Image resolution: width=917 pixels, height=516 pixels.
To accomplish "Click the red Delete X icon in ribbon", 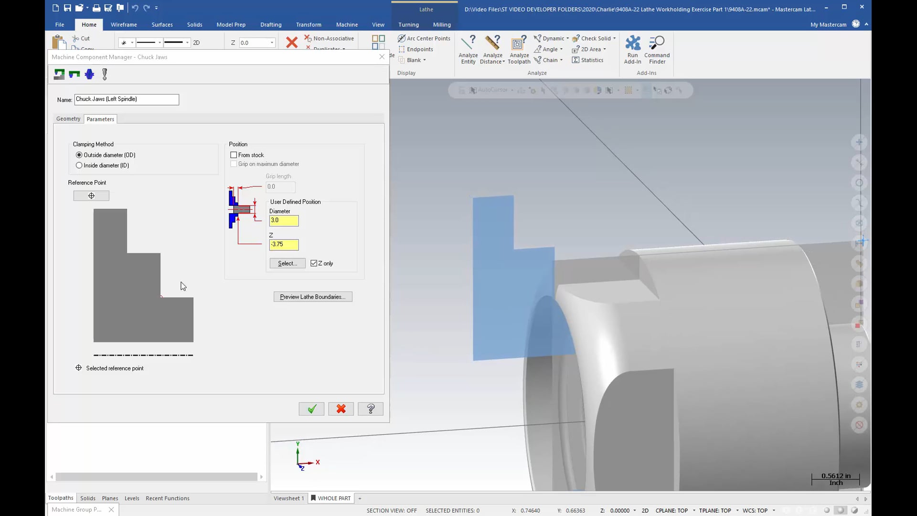I will (291, 43).
